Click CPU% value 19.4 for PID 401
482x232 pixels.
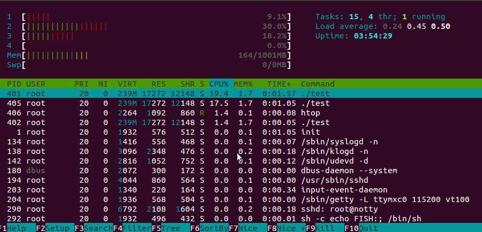[219, 94]
